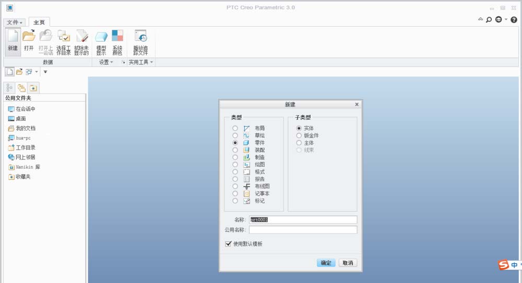Click the 播放追踪文件 icon

tap(140, 42)
